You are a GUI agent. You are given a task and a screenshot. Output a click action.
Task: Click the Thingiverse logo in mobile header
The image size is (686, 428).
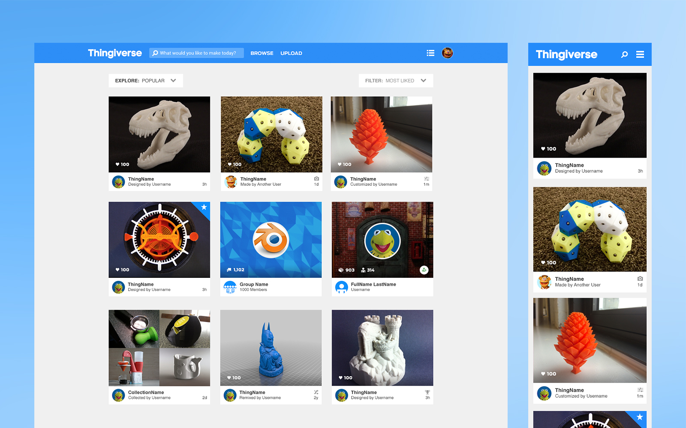[566, 54]
